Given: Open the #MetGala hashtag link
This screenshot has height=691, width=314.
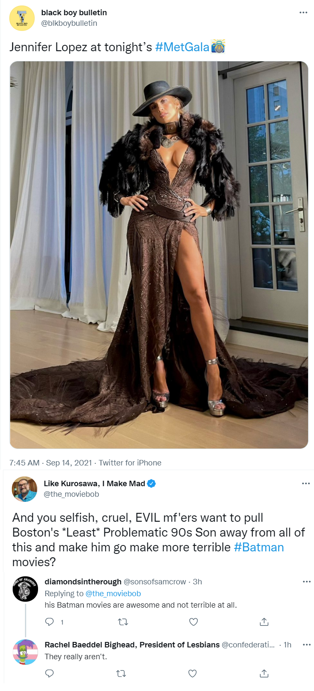Looking at the screenshot, I should (x=182, y=47).
